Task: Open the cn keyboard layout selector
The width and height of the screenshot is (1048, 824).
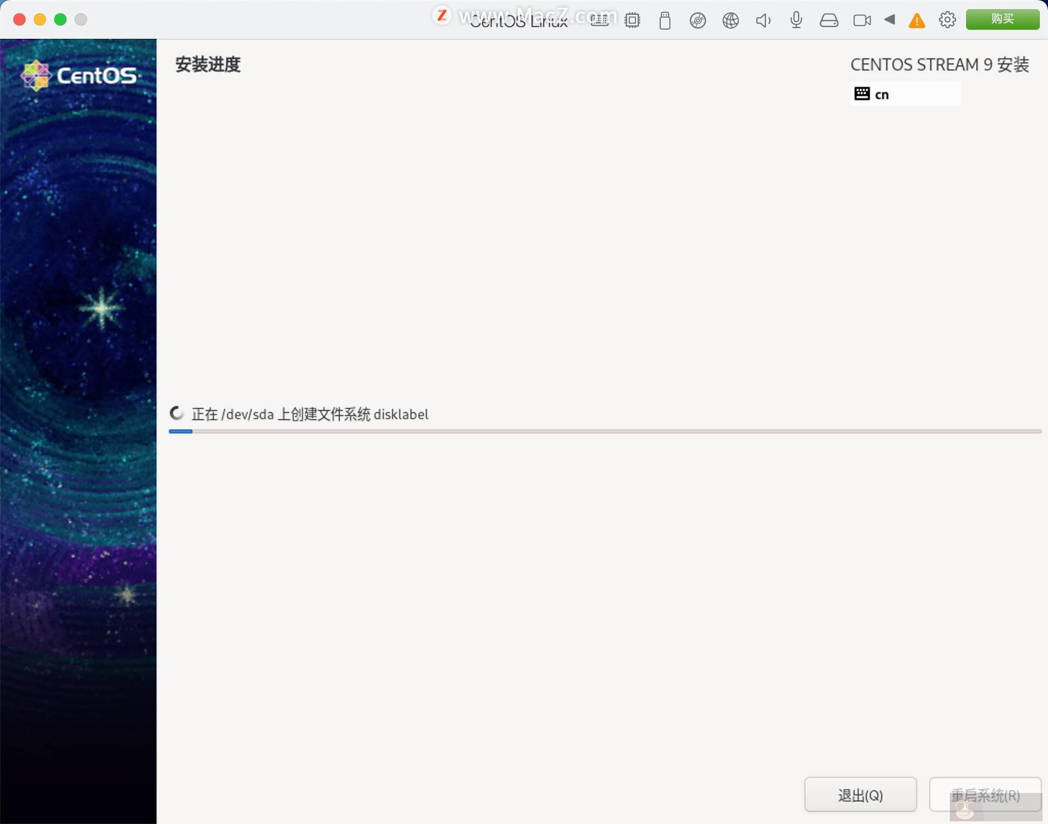Action: (905, 94)
